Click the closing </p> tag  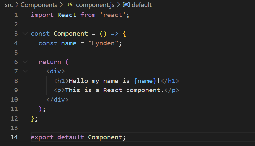click(172, 90)
